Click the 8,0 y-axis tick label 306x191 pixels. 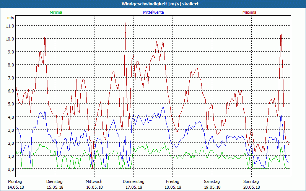pos(10,65)
